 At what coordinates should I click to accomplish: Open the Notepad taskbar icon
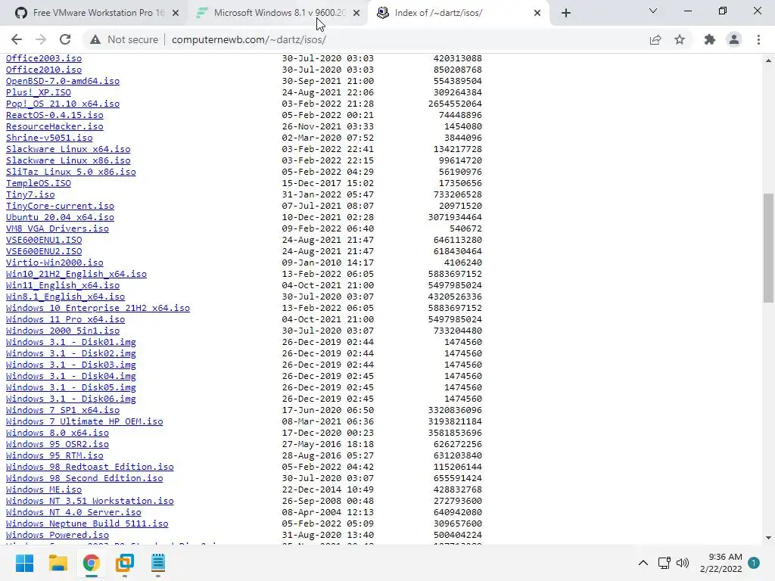point(157,563)
